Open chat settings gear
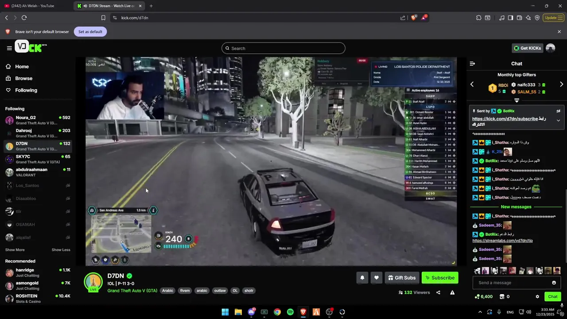The height and width of the screenshot is (319, 567). click(x=537, y=297)
